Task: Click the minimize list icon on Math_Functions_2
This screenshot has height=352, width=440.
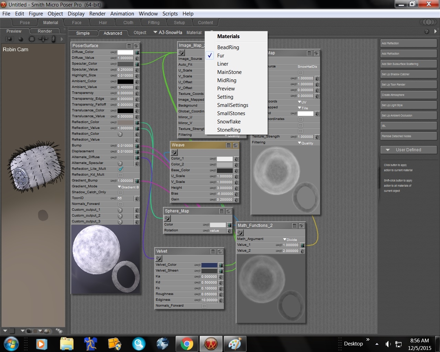Action: point(295,225)
